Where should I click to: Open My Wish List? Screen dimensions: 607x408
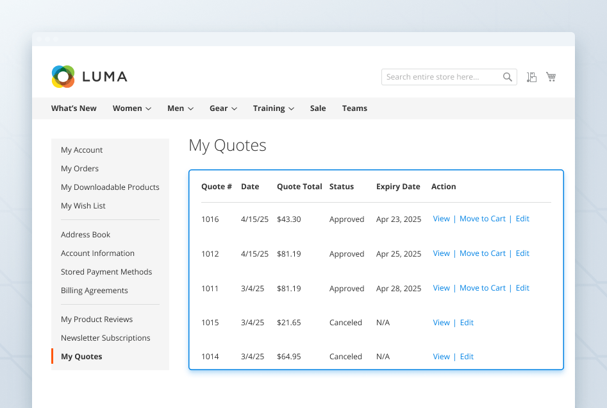[83, 205]
